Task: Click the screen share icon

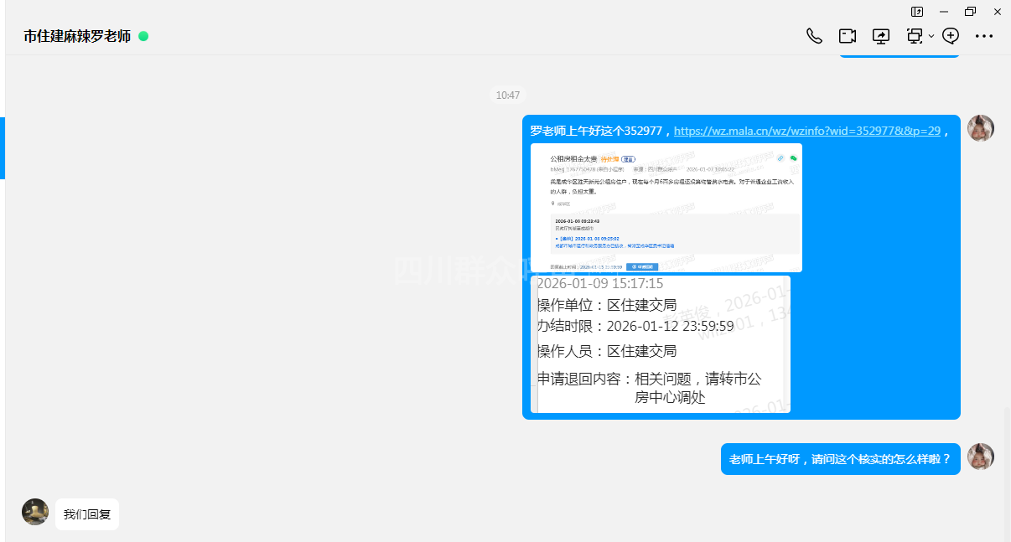Action: coord(881,36)
